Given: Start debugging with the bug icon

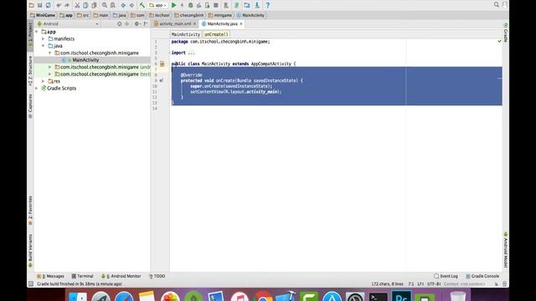Looking at the screenshot, I should point(190,5).
